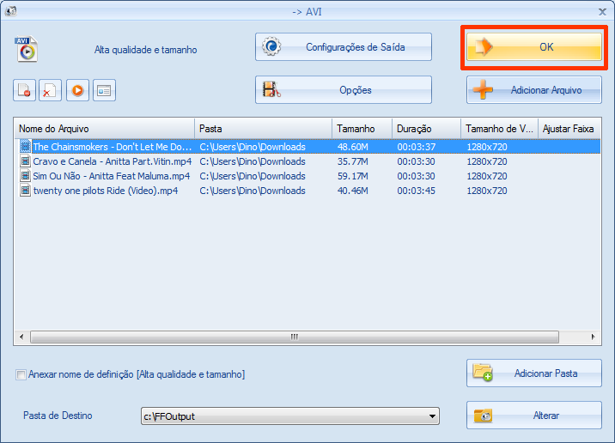Open the Opções clip options
This screenshot has width=615, height=443.
tap(344, 90)
